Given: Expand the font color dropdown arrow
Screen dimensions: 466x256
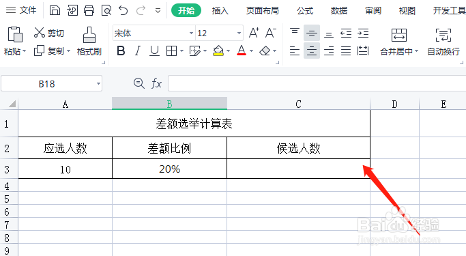Looking at the screenshot, I should coord(251,51).
